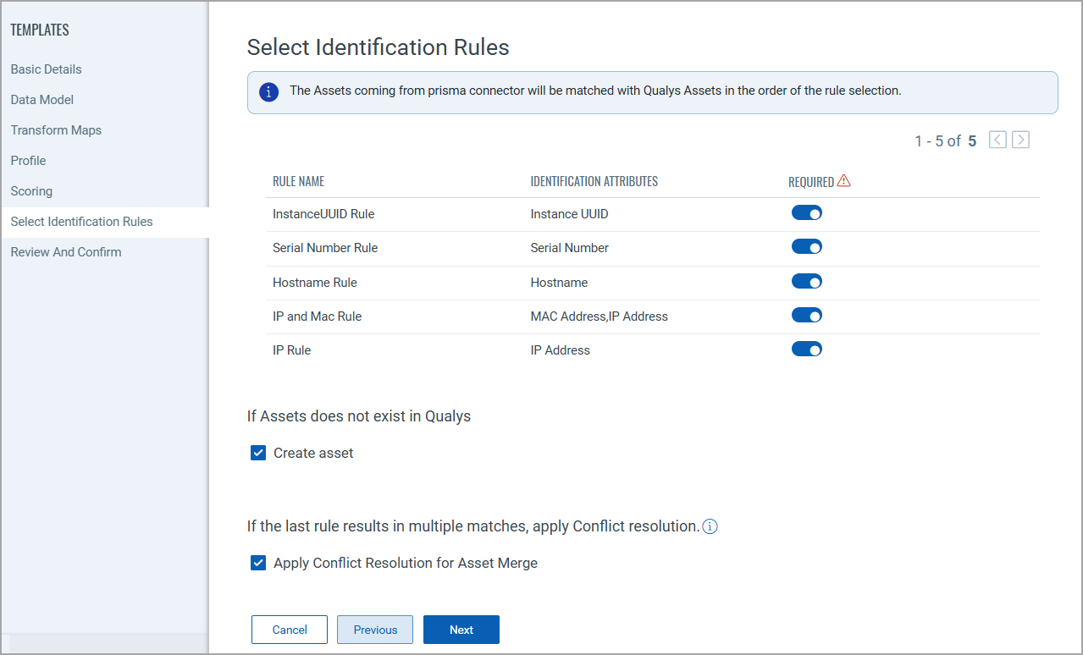
Task: Click the next page chevron icon
Action: point(1020,140)
